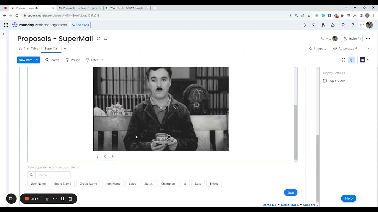Open Automate / 4 option
Screen dimensions: 378x212
pyautogui.click(x=345, y=48)
